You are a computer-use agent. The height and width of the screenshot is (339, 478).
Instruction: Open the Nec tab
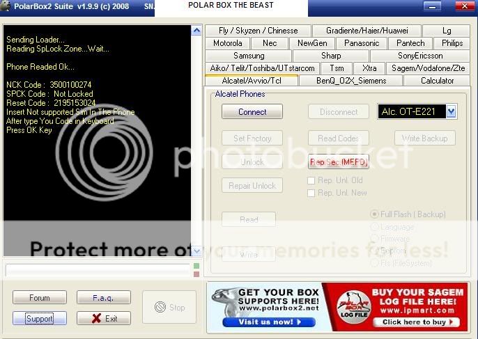(x=270, y=43)
